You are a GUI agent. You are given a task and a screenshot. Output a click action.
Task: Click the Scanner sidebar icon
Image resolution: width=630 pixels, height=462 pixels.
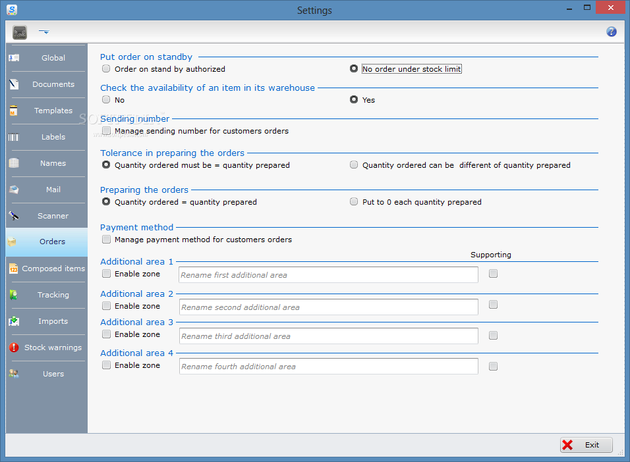click(x=14, y=216)
